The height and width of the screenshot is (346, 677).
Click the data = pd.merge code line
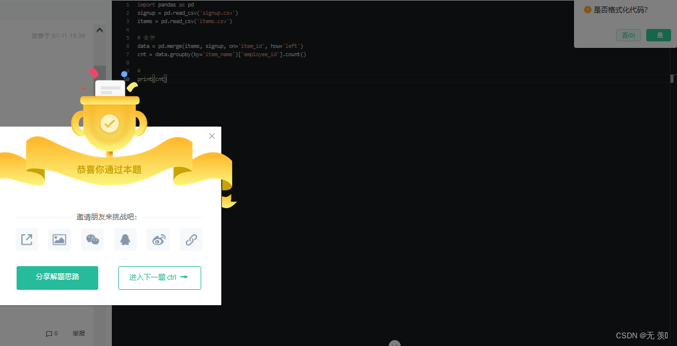click(220, 46)
